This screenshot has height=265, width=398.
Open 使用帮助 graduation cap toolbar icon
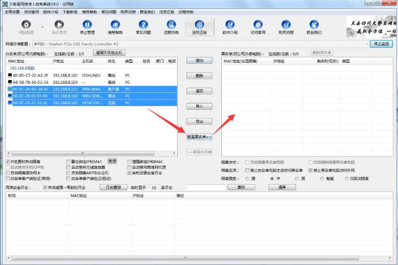click(x=115, y=24)
